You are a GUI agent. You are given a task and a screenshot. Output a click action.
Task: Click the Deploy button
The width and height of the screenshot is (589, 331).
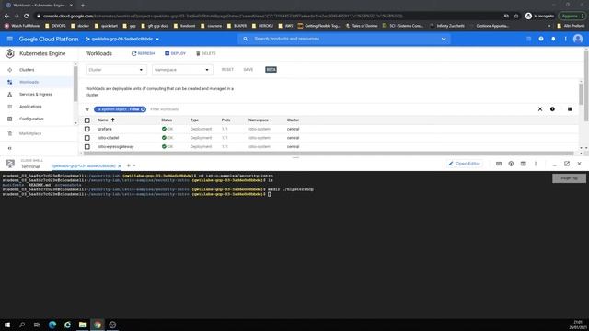(175, 53)
